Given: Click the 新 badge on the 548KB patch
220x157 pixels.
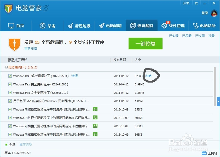Looking at the screenshot, I should (95, 134).
